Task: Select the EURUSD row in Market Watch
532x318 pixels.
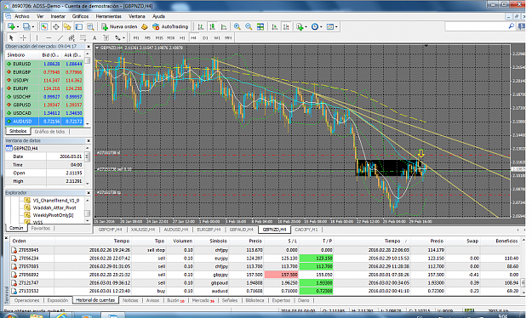Action: pos(44,64)
